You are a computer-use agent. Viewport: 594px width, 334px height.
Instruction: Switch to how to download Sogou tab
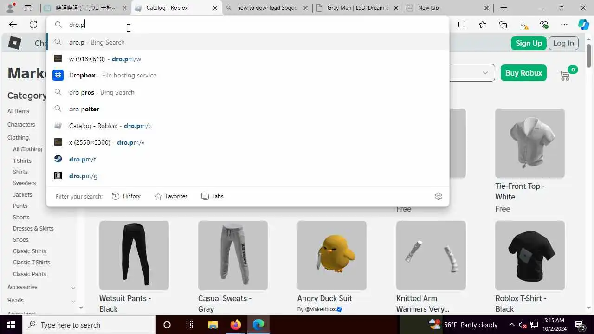pos(267,8)
